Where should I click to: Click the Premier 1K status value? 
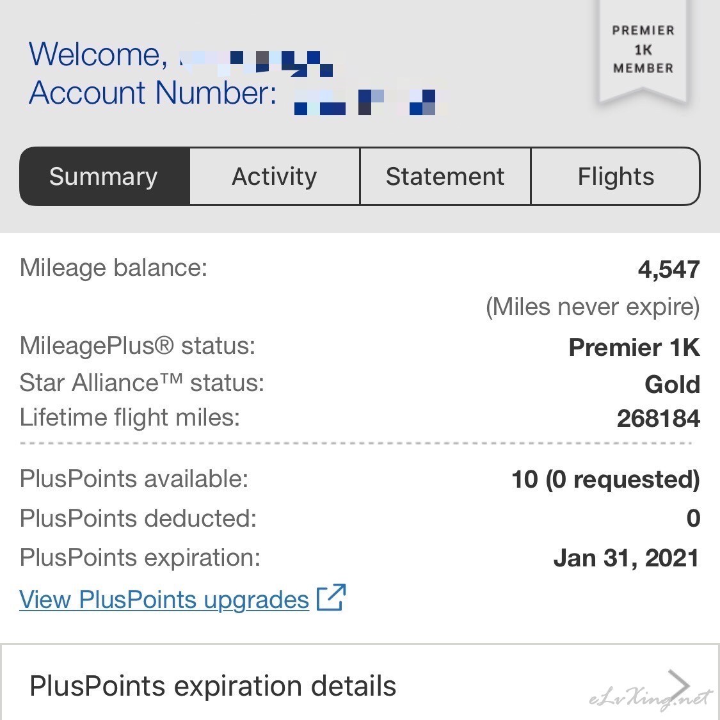point(634,347)
